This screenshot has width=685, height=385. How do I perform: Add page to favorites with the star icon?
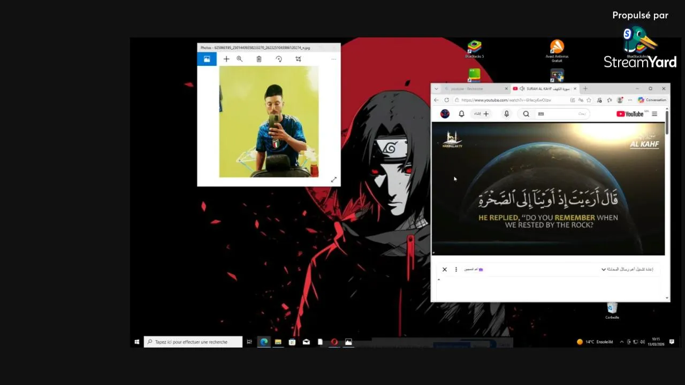[589, 100]
